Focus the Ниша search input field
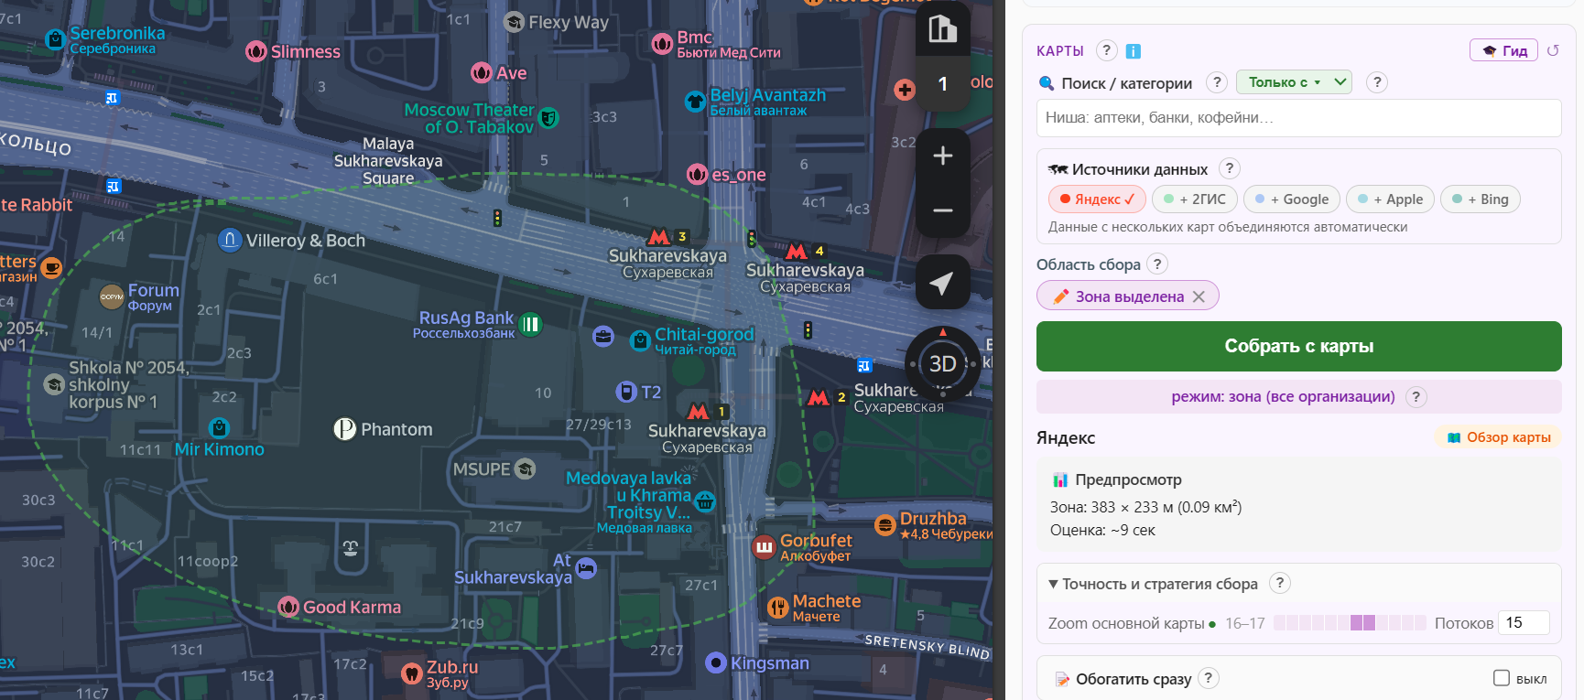The width and height of the screenshot is (1584, 700). [x=1299, y=118]
